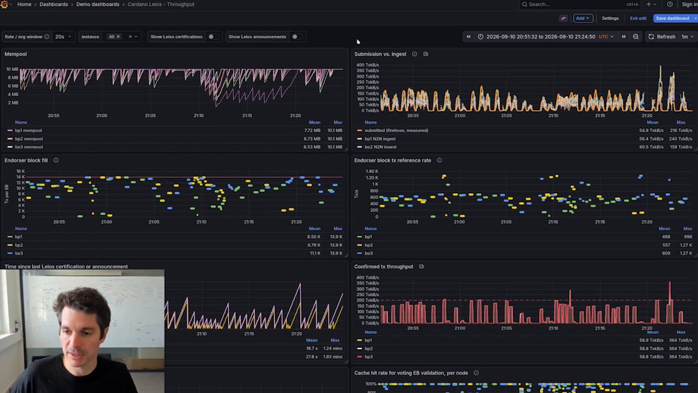
Task: Click the bp1 green swatch in Endorser block fill legend
Action: 10,237
